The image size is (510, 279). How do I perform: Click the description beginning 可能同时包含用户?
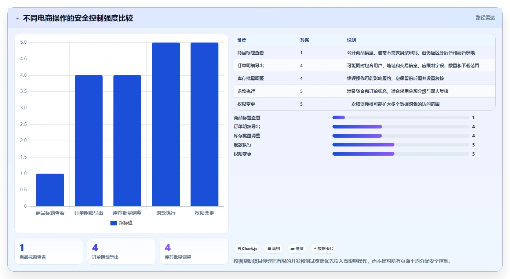(x=413, y=66)
